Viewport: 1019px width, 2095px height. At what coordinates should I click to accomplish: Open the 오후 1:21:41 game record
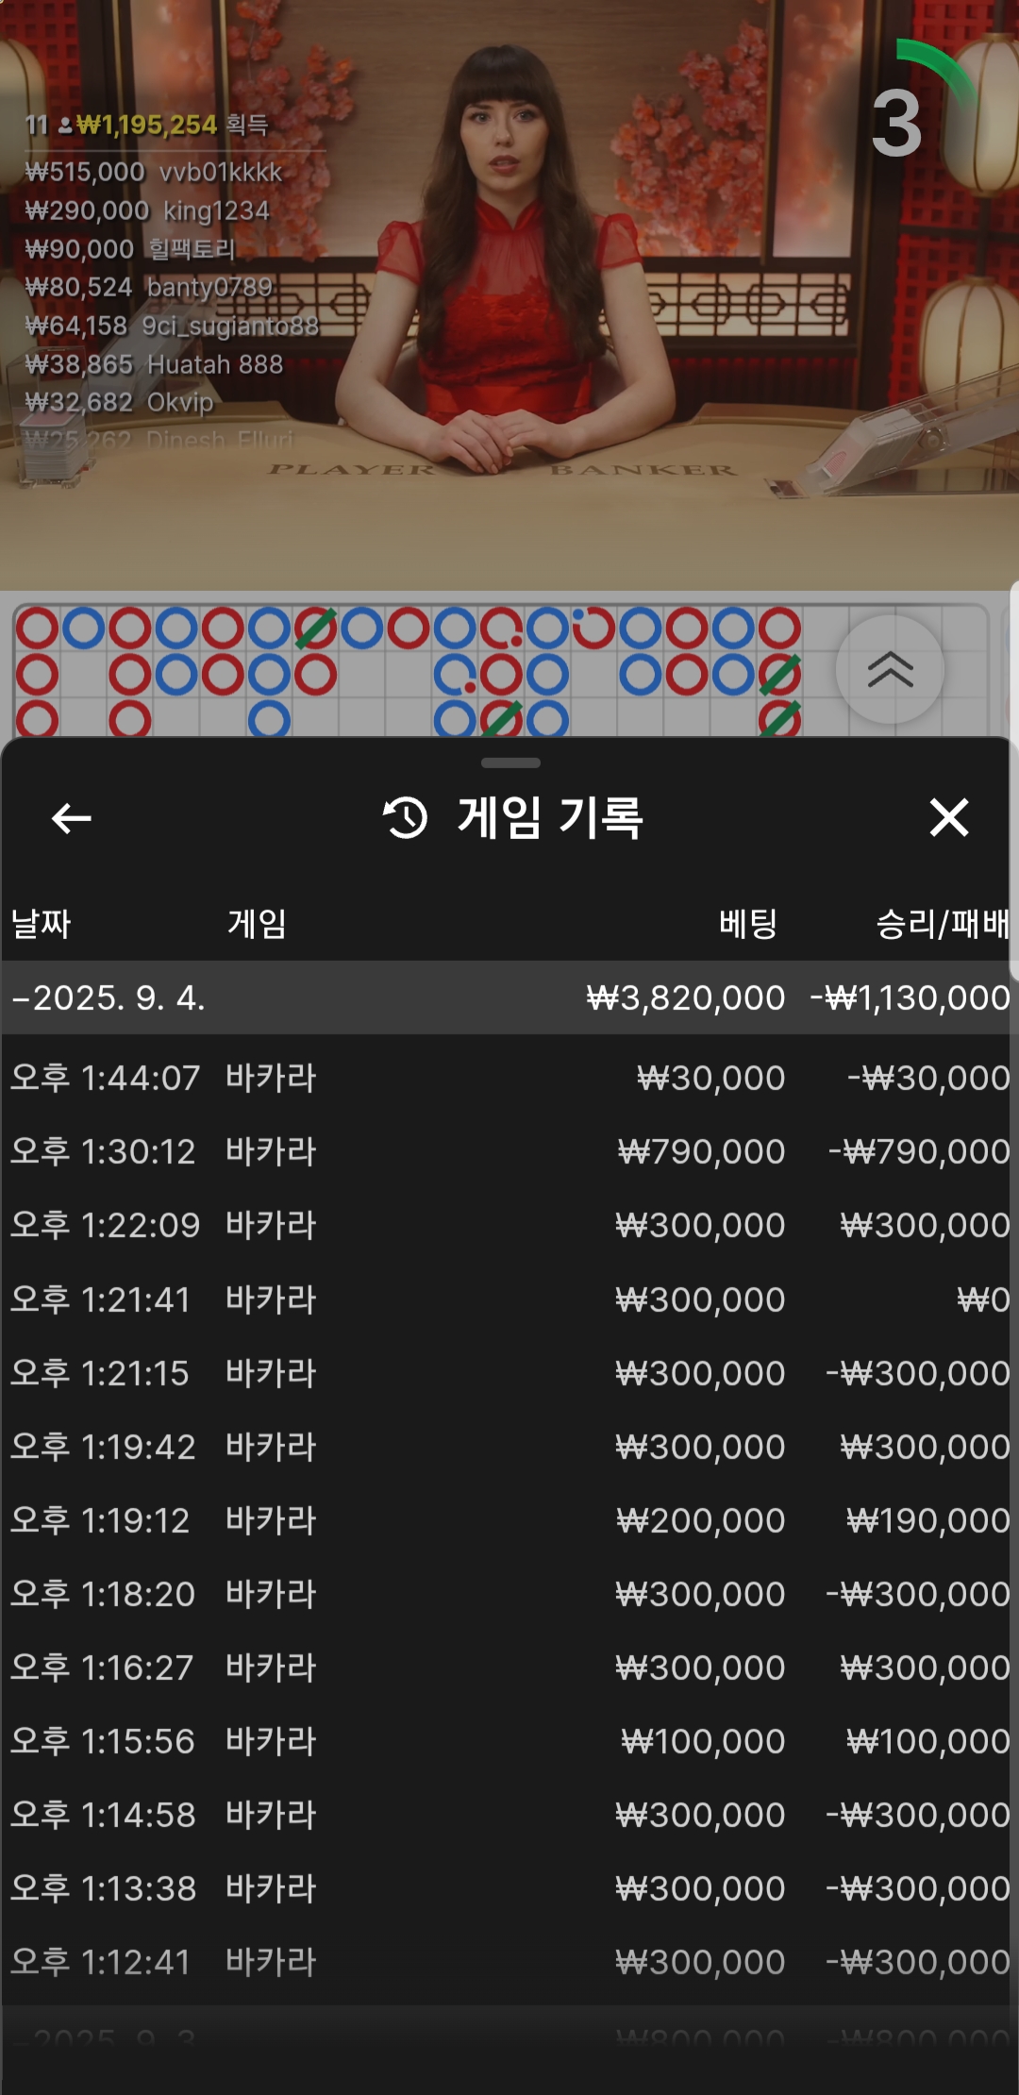coord(509,1299)
